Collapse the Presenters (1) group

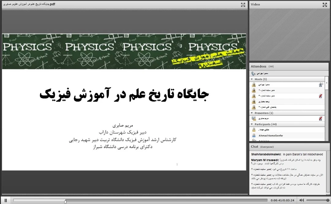(252, 113)
